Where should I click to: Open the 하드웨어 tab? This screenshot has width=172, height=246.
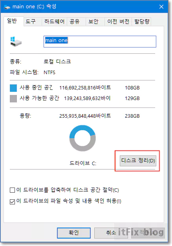tap(54, 22)
